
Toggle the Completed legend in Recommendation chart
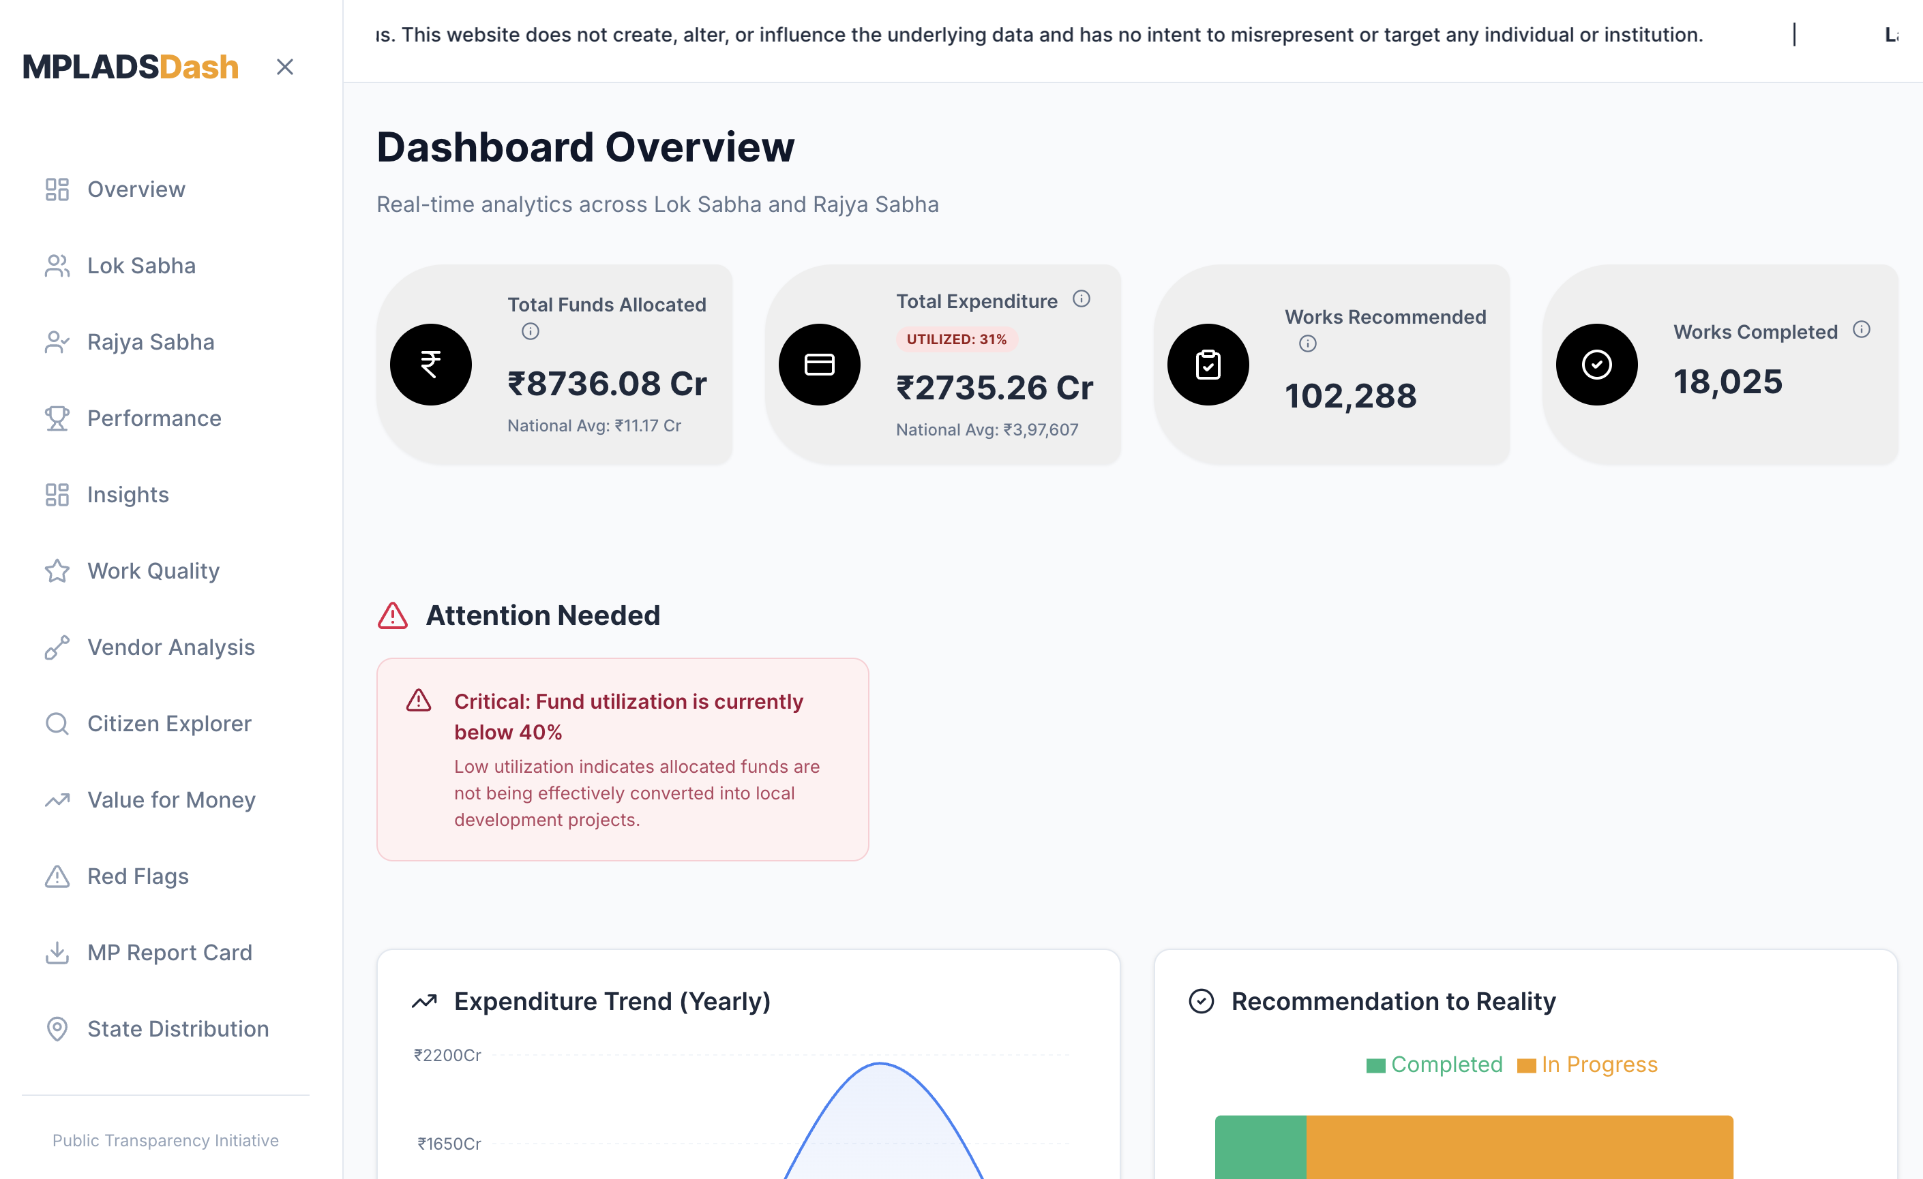[x=1435, y=1065]
